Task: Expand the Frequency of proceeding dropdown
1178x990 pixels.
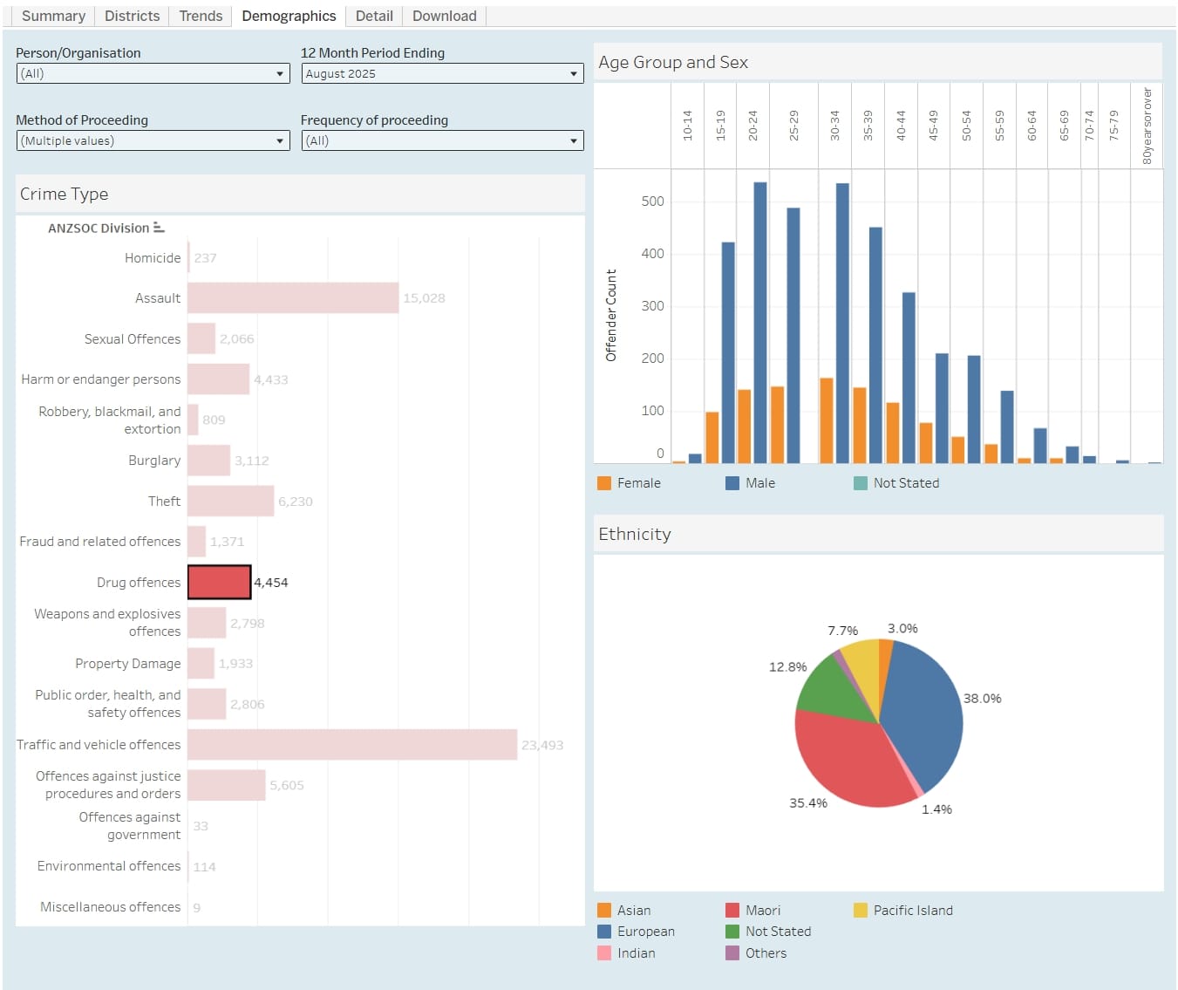Action: (442, 141)
